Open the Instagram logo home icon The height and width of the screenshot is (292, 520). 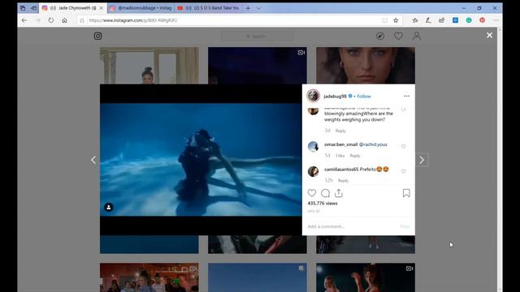[x=97, y=36]
